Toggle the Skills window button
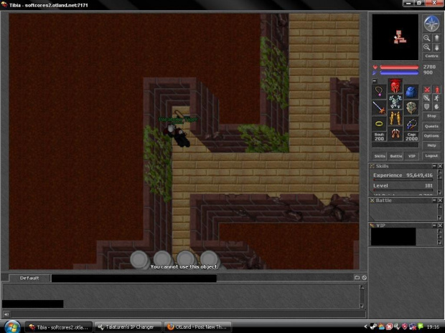This screenshot has width=445, height=333. click(380, 156)
